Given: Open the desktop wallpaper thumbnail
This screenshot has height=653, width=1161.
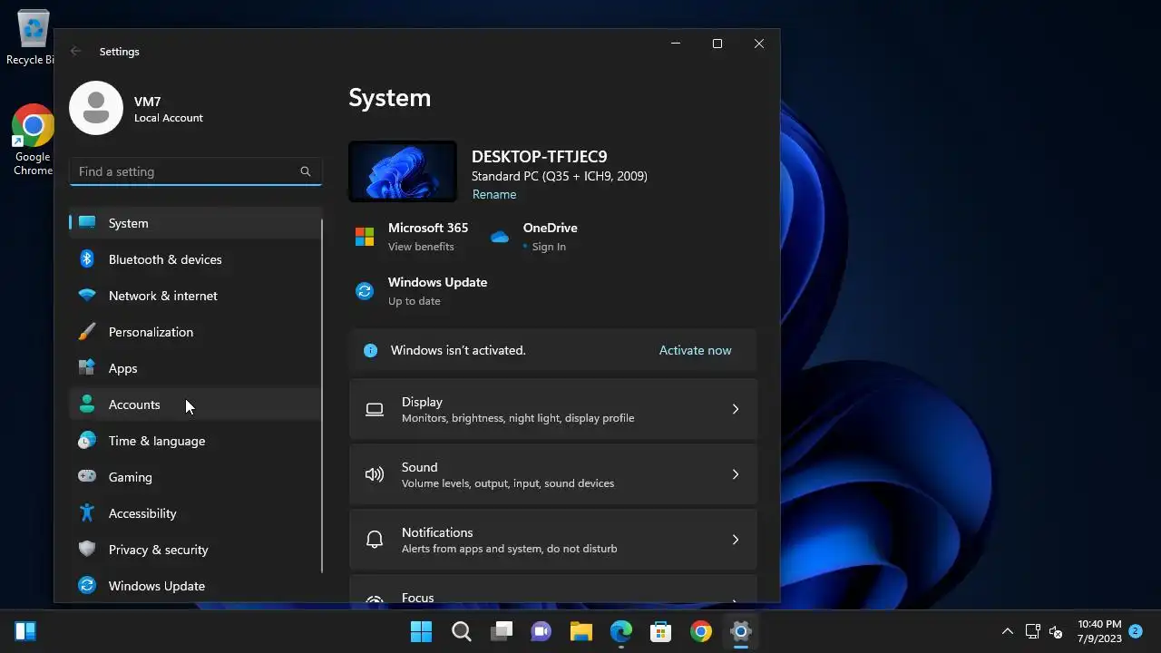Looking at the screenshot, I should pyautogui.click(x=403, y=171).
